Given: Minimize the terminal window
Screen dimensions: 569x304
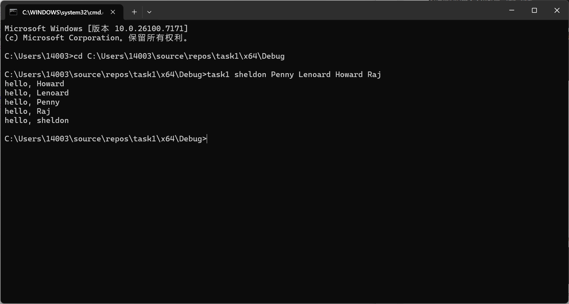Looking at the screenshot, I should pos(512,10).
